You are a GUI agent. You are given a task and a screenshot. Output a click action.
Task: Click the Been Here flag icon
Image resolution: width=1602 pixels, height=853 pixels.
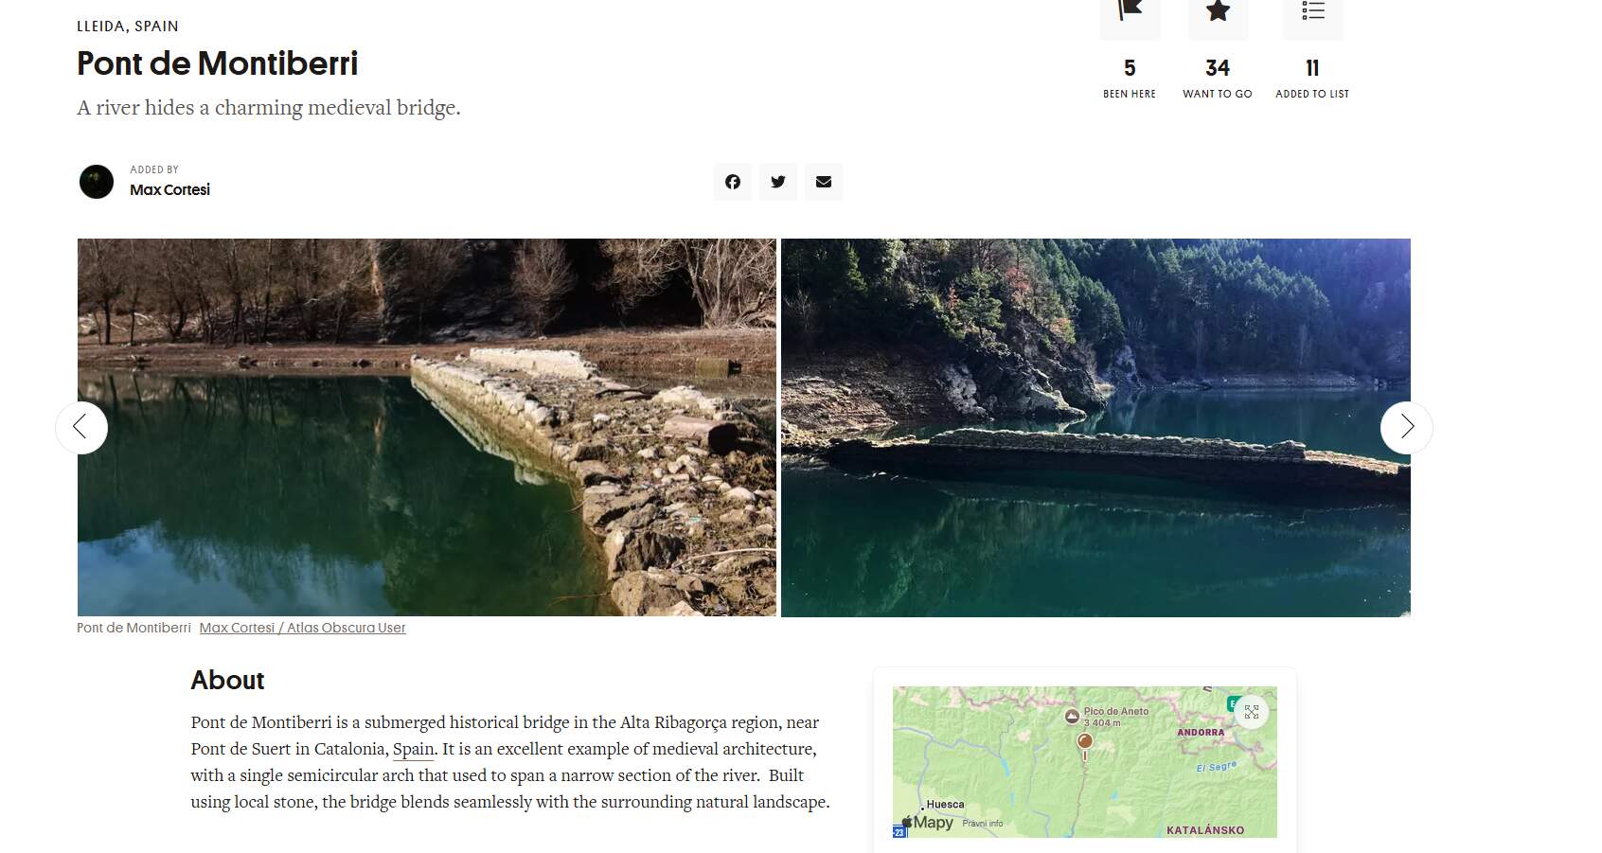[x=1130, y=13]
